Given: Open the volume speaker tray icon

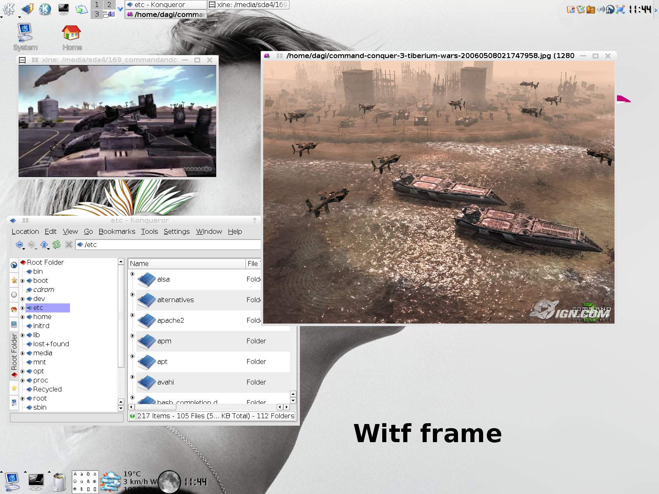Looking at the screenshot, I should click(x=601, y=9).
